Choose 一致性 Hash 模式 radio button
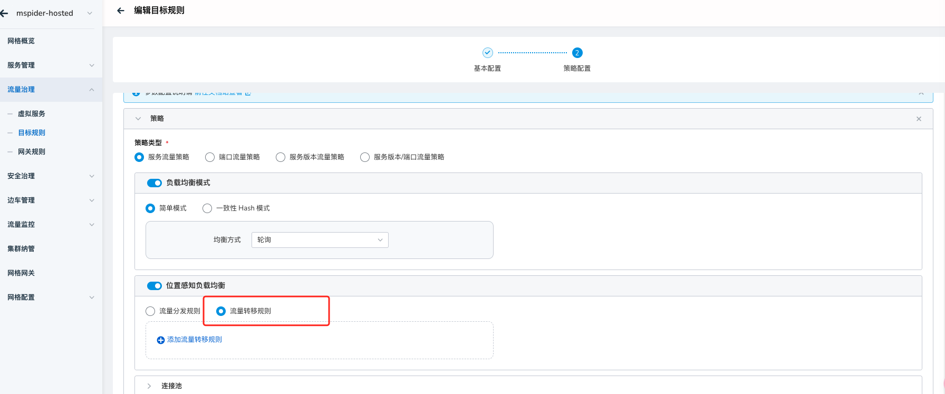Viewport: 945px width, 394px height. pos(207,208)
